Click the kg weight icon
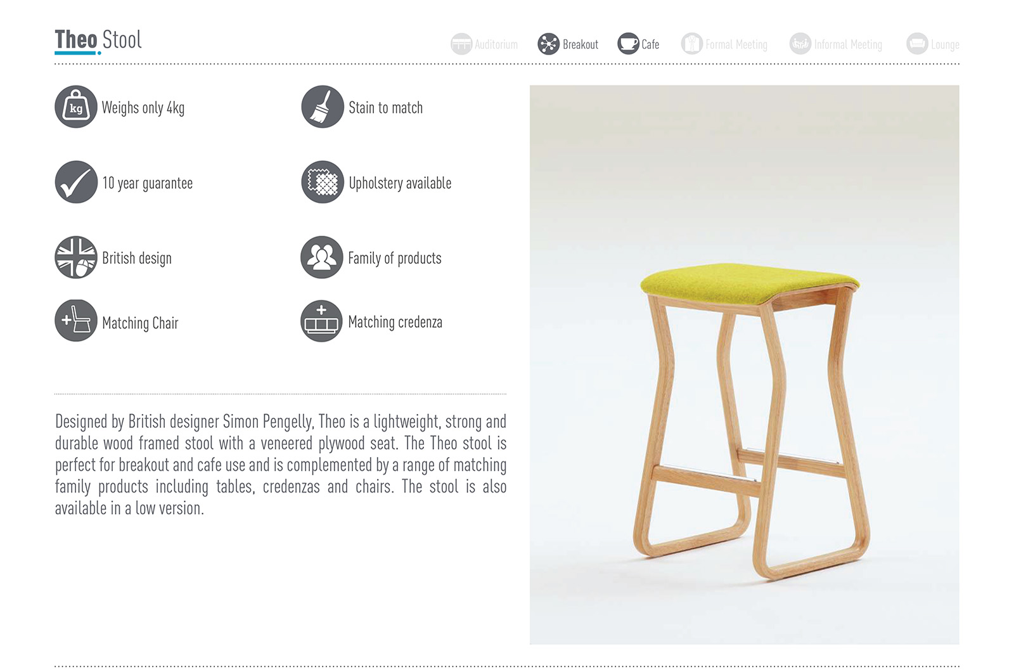 tap(76, 107)
